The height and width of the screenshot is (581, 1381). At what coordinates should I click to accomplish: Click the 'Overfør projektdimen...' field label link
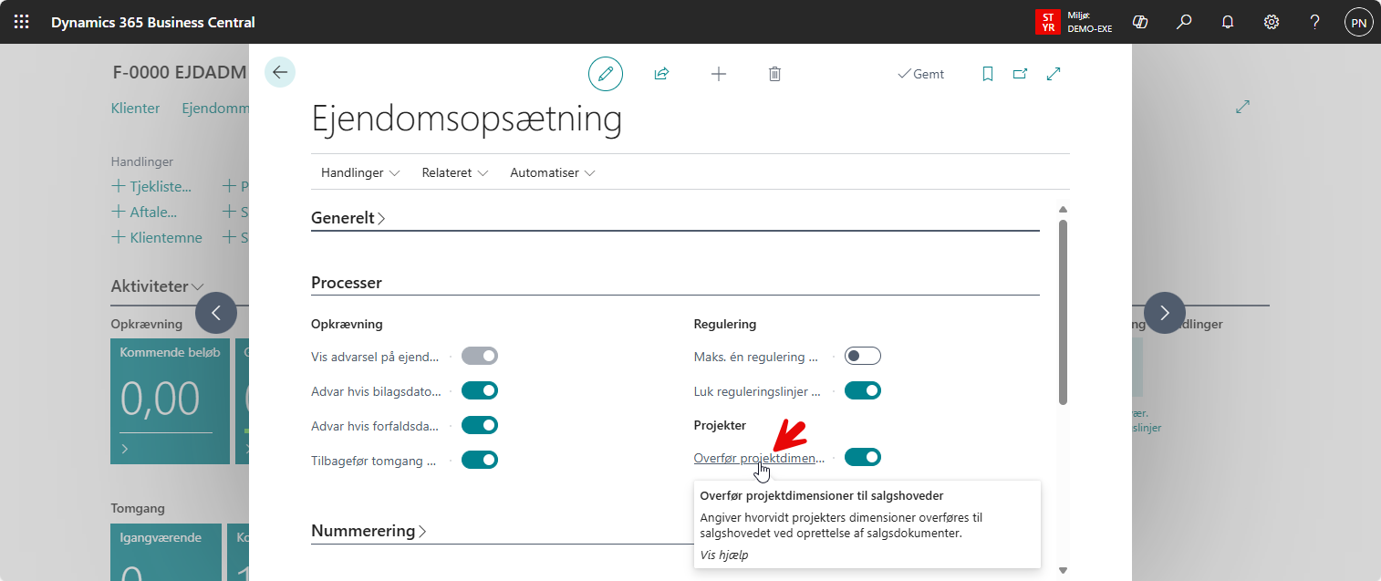click(x=759, y=458)
